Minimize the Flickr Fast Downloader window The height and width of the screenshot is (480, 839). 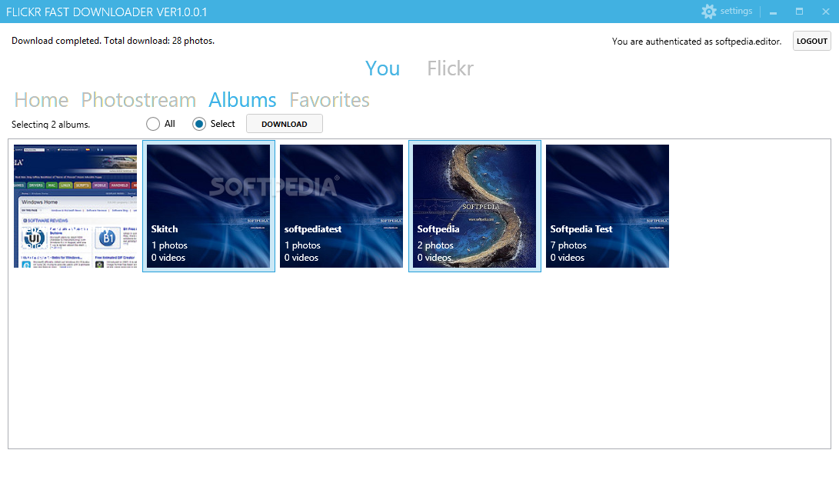[x=773, y=12]
